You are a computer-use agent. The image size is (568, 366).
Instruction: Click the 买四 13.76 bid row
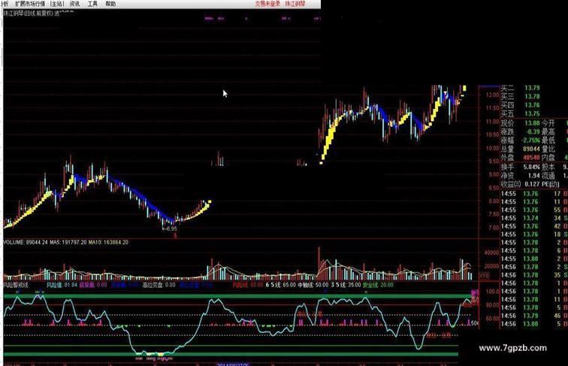(520, 105)
